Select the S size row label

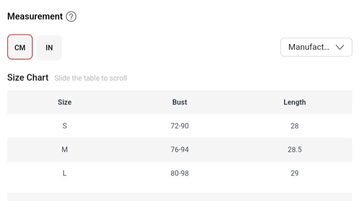tap(65, 126)
